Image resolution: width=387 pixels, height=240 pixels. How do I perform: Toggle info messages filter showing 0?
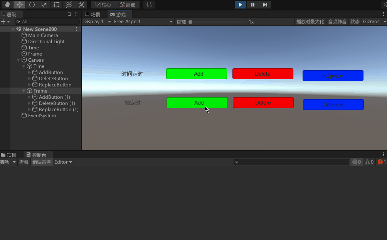click(357, 162)
